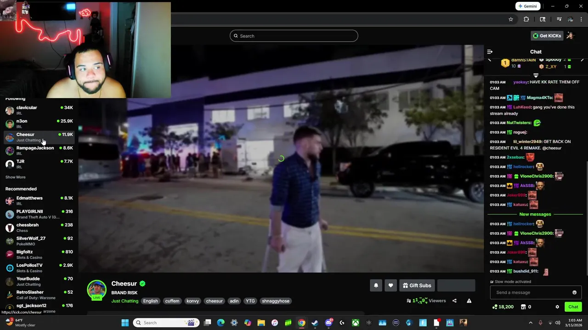Click the Kick search field
Screen dimensions: 588x330
pyautogui.click(x=294, y=36)
